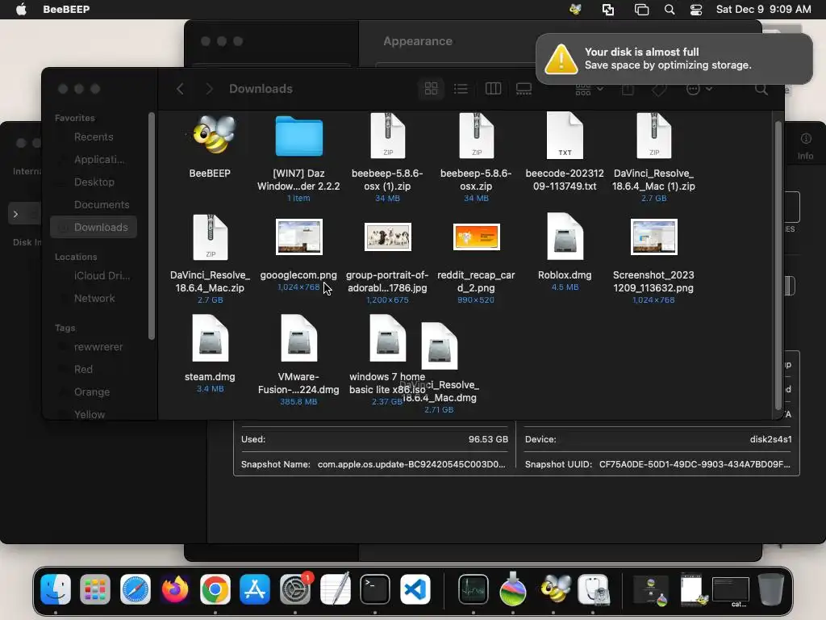826x620 pixels.
Task: Open Activity Monitor from the Dock
Action: (x=473, y=589)
